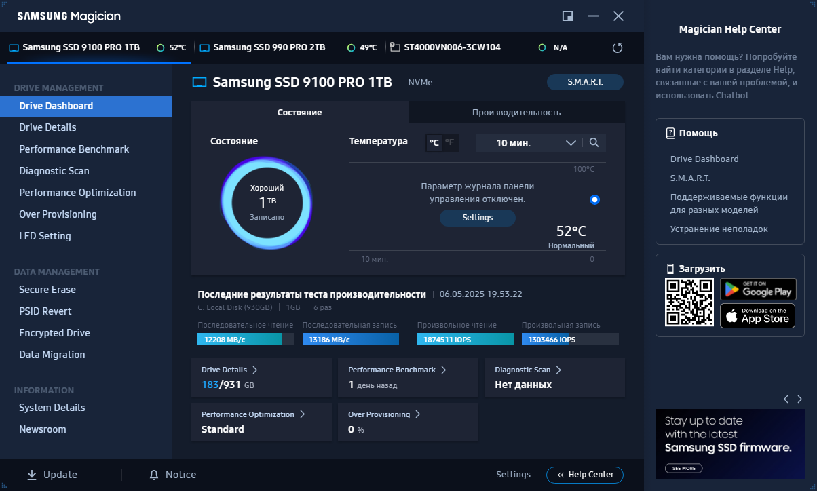
Task: Open Secure Erase in sidebar
Action: 86,290
